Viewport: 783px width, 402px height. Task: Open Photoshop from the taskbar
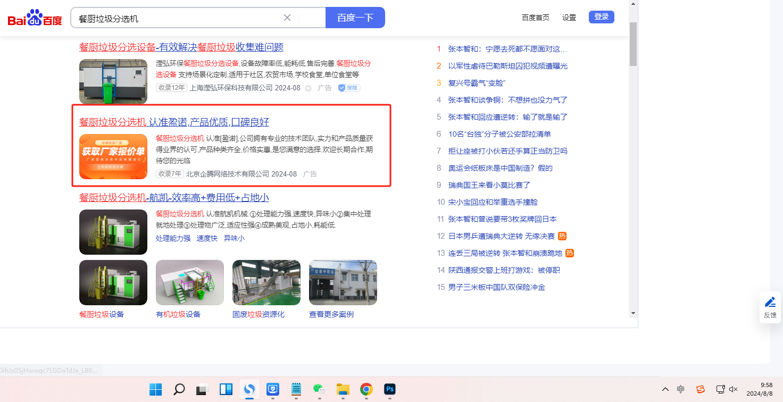tap(390, 389)
